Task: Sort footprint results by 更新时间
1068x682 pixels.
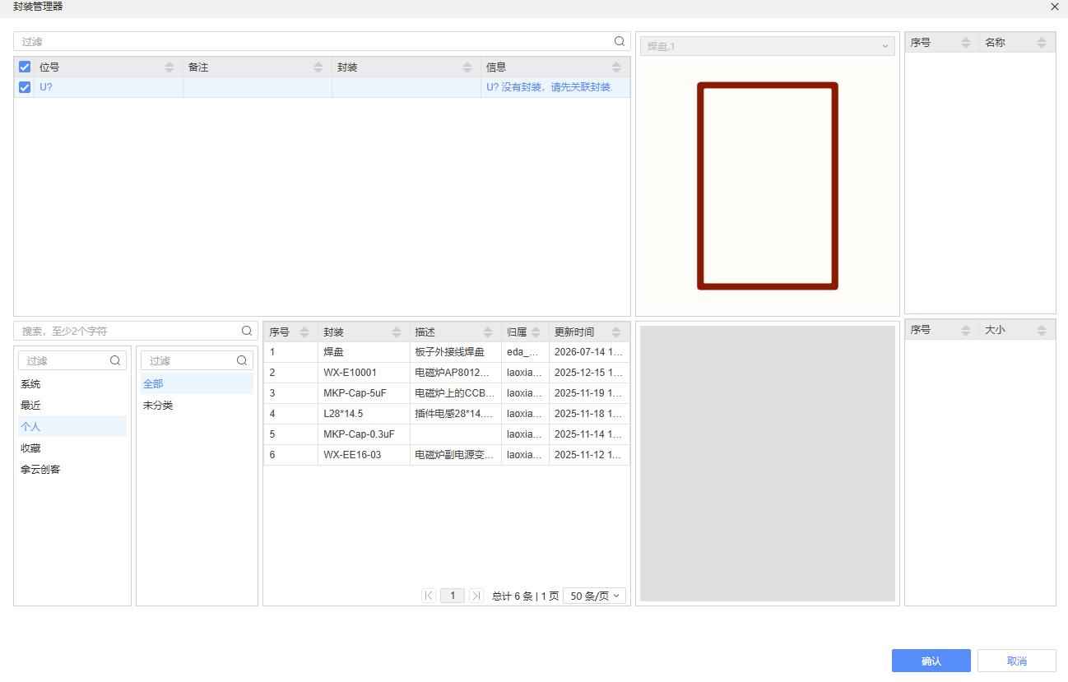Action: [616, 332]
